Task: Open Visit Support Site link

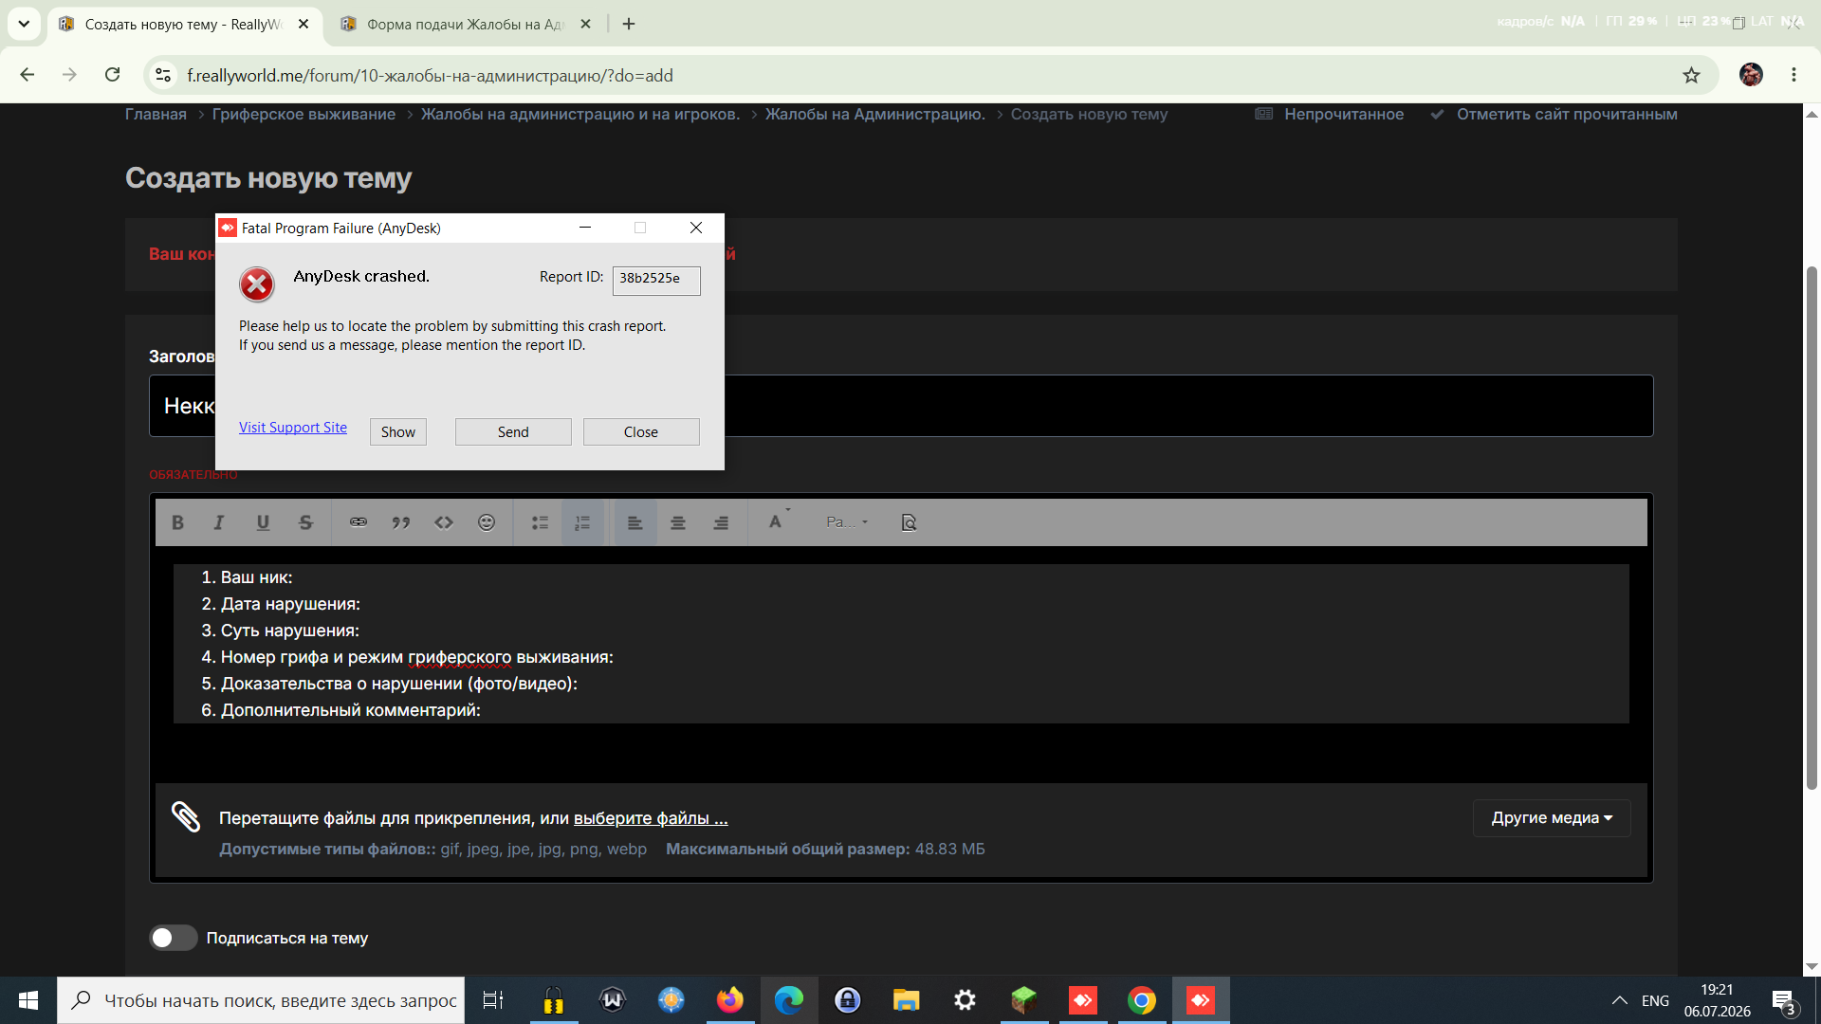Action: pos(293,428)
